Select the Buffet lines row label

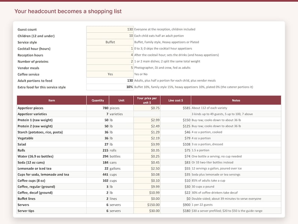coord(26,199)
